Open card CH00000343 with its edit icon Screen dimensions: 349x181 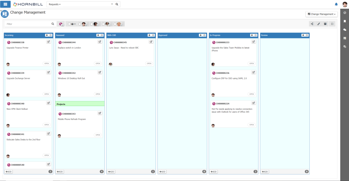(x=100, y=113)
